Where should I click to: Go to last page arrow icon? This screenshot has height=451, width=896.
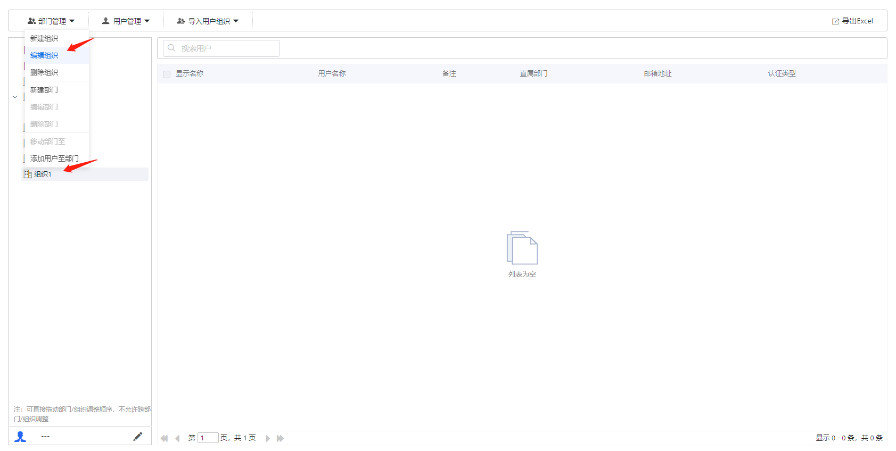pyautogui.click(x=281, y=438)
